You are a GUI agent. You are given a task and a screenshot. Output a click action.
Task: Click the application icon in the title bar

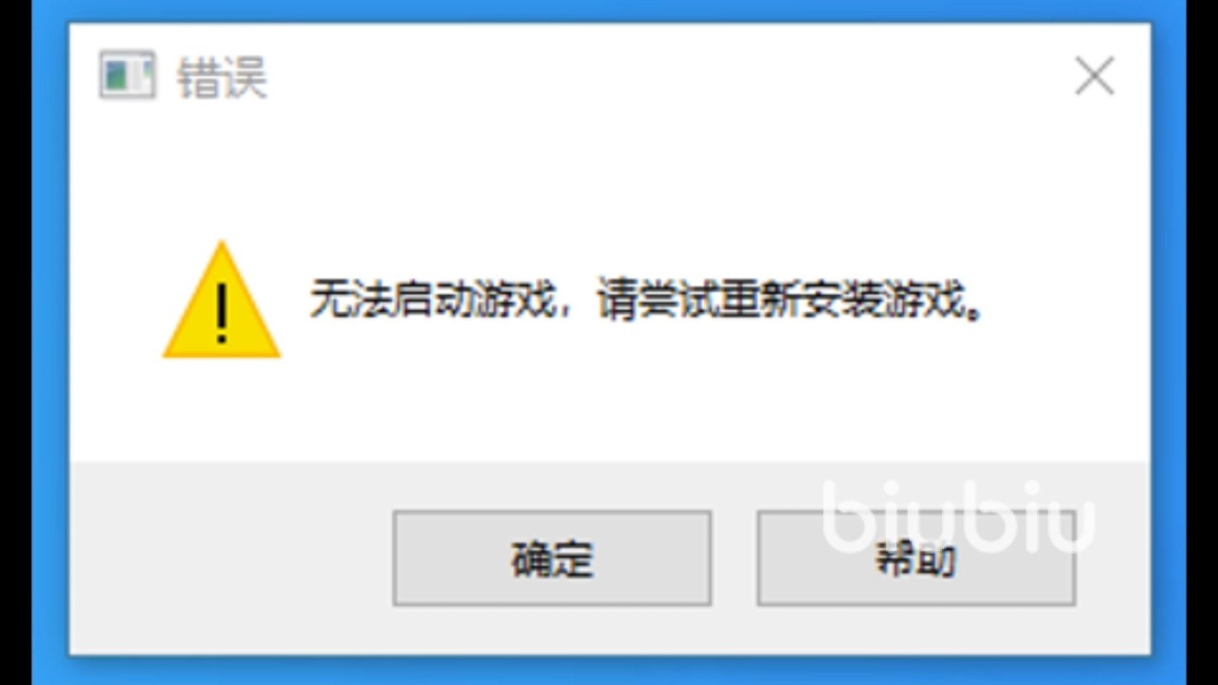[127, 76]
